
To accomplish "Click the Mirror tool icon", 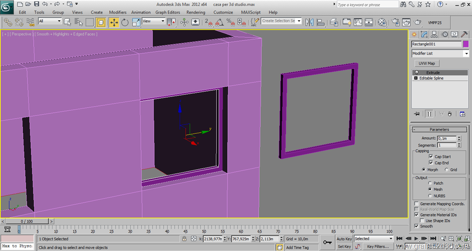I will (x=309, y=22).
